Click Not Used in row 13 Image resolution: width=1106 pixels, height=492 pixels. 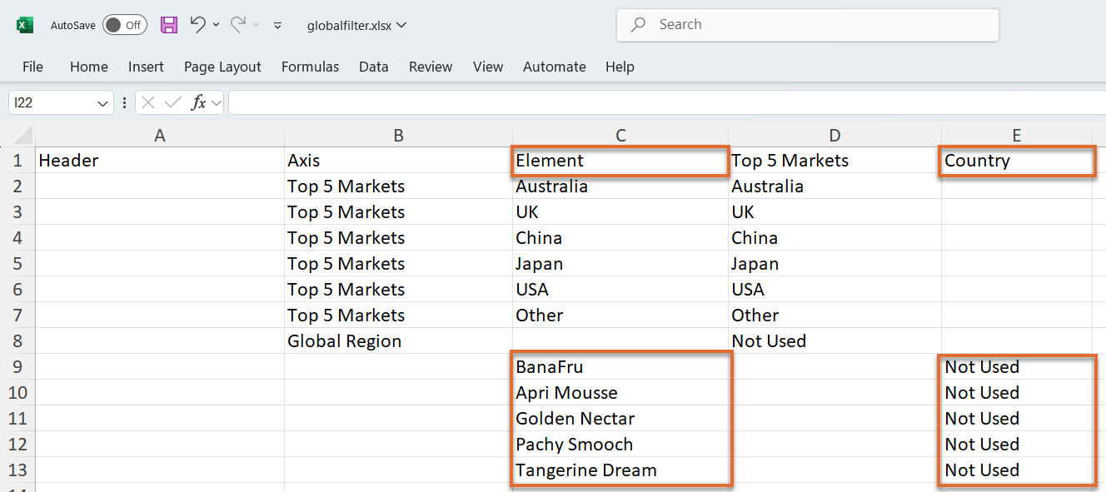1016,470
